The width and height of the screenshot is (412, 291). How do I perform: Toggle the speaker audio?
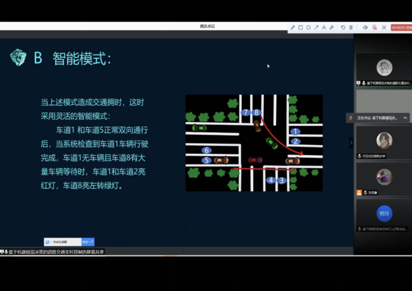(x=365, y=27)
